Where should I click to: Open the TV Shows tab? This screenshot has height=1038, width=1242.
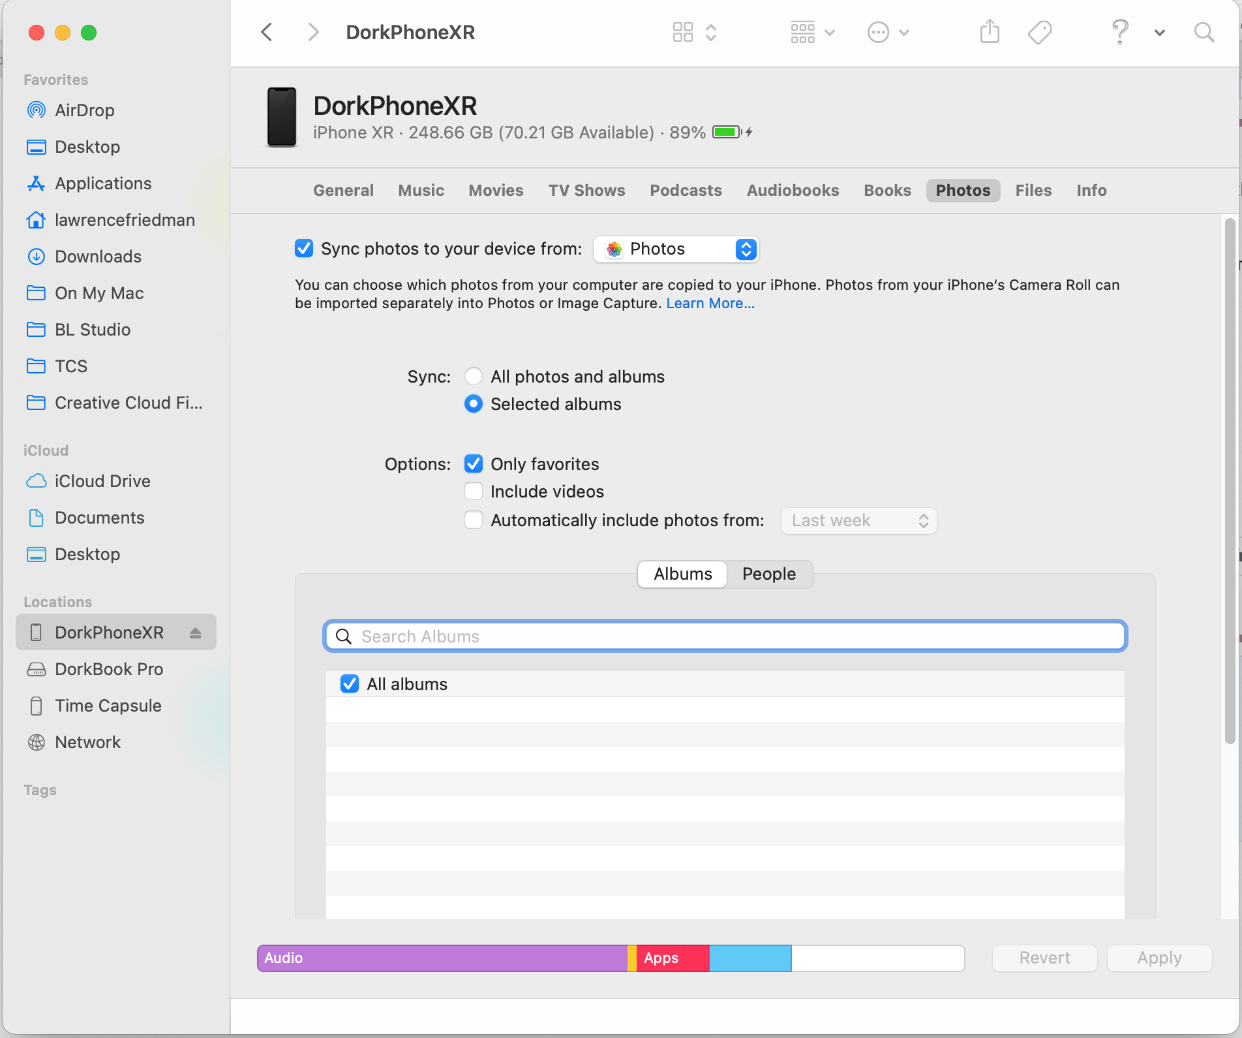pos(587,191)
